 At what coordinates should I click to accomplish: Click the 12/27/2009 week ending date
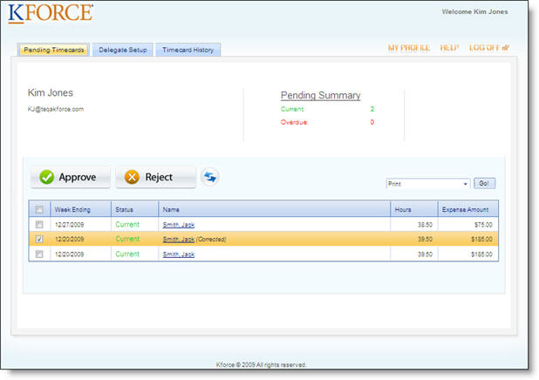pyautogui.click(x=70, y=225)
